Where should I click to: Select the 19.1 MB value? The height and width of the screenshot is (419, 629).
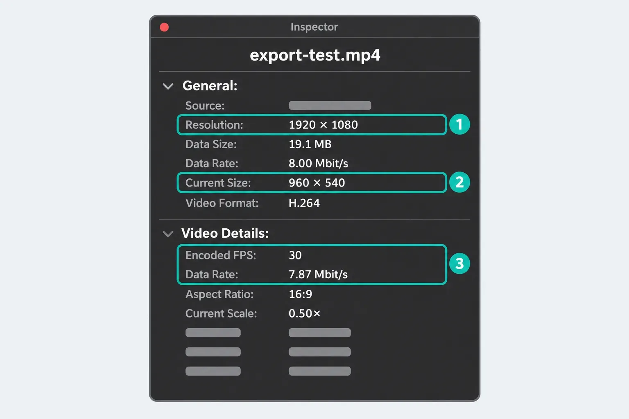pyautogui.click(x=310, y=144)
